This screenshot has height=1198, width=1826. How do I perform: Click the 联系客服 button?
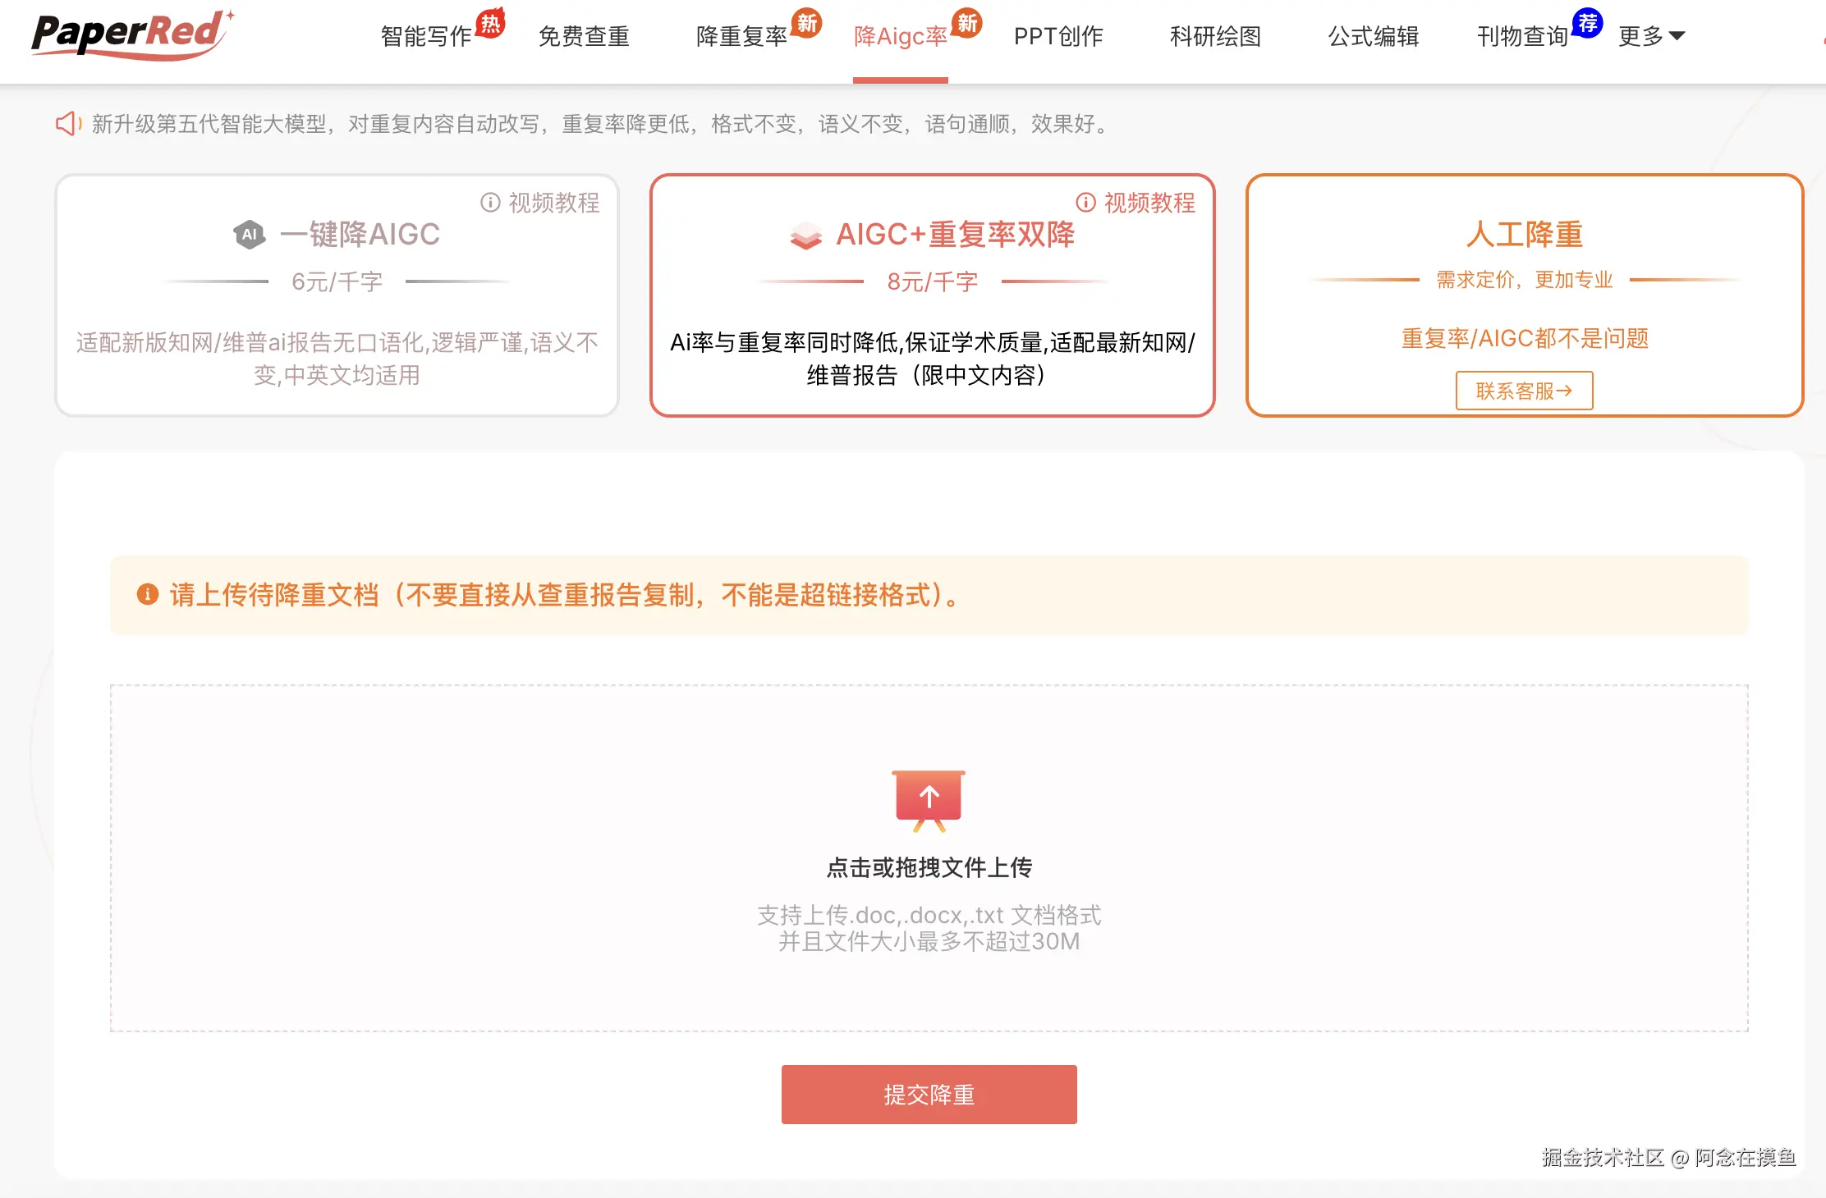[x=1524, y=391]
